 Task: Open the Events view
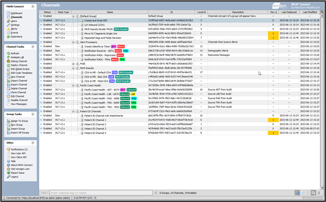click(x=14, y=33)
